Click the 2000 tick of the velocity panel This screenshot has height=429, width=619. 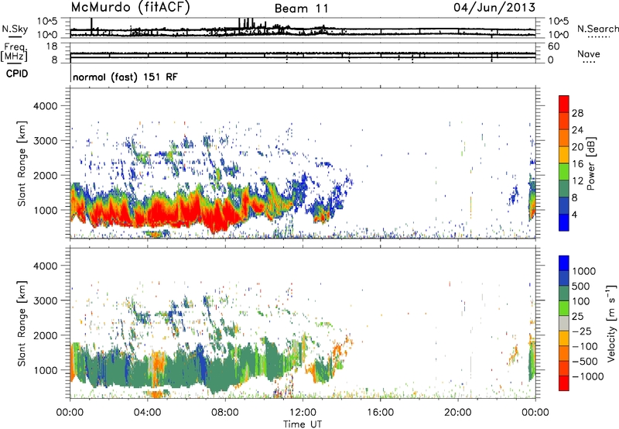coord(46,335)
